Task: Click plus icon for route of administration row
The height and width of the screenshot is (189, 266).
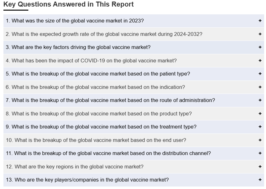Action: (260, 100)
